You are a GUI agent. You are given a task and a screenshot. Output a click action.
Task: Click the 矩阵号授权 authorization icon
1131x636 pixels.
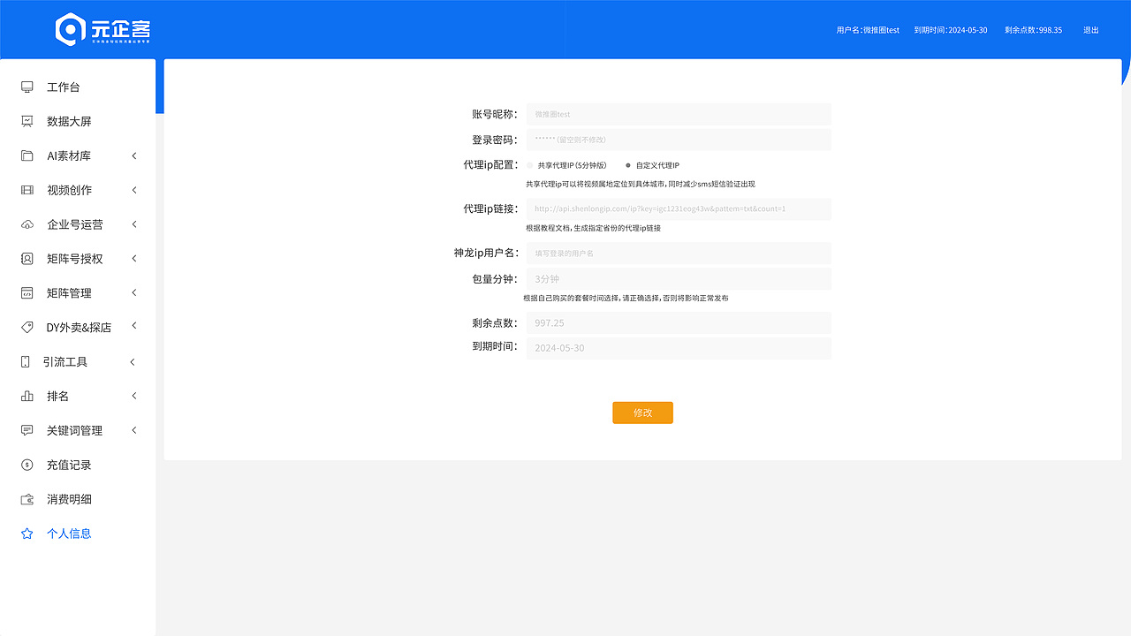(26, 258)
